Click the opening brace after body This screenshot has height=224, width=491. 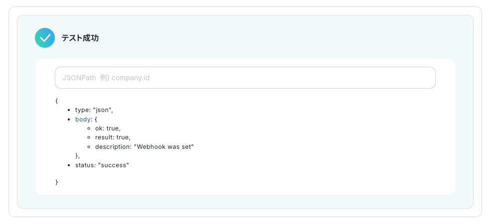(96, 119)
